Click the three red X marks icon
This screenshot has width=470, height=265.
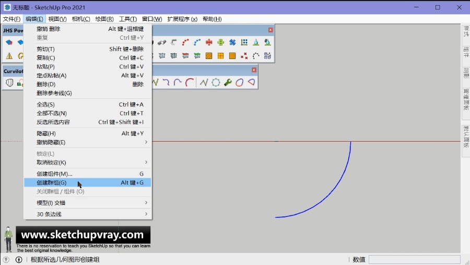(x=244, y=55)
